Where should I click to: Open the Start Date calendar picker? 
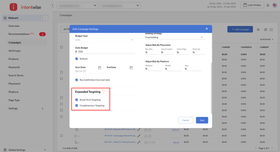99,68
